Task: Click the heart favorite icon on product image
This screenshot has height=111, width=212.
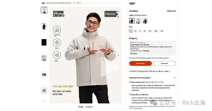Action: (x=118, y=12)
